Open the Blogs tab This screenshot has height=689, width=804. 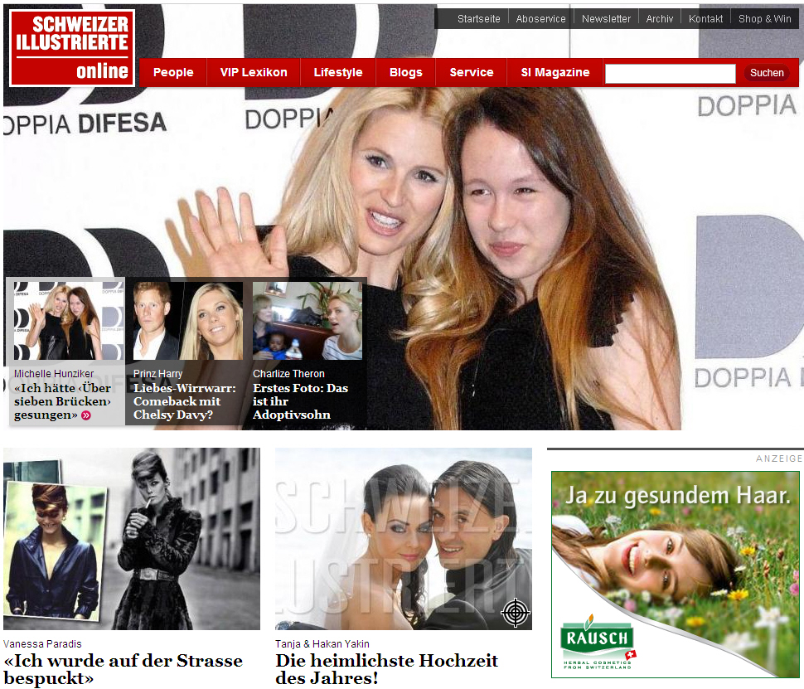coord(405,72)
